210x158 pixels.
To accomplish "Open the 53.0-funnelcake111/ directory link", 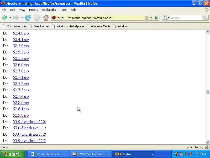I will tap(29, 128).
